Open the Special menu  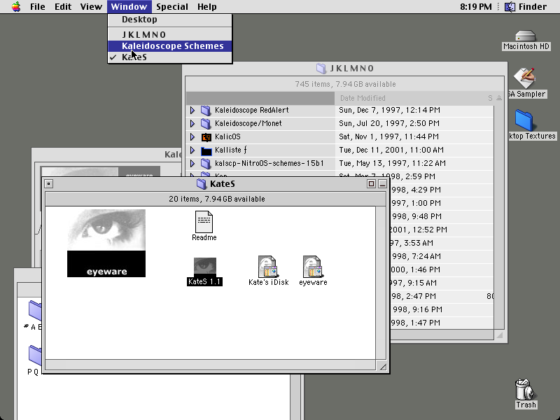(171, 7)
